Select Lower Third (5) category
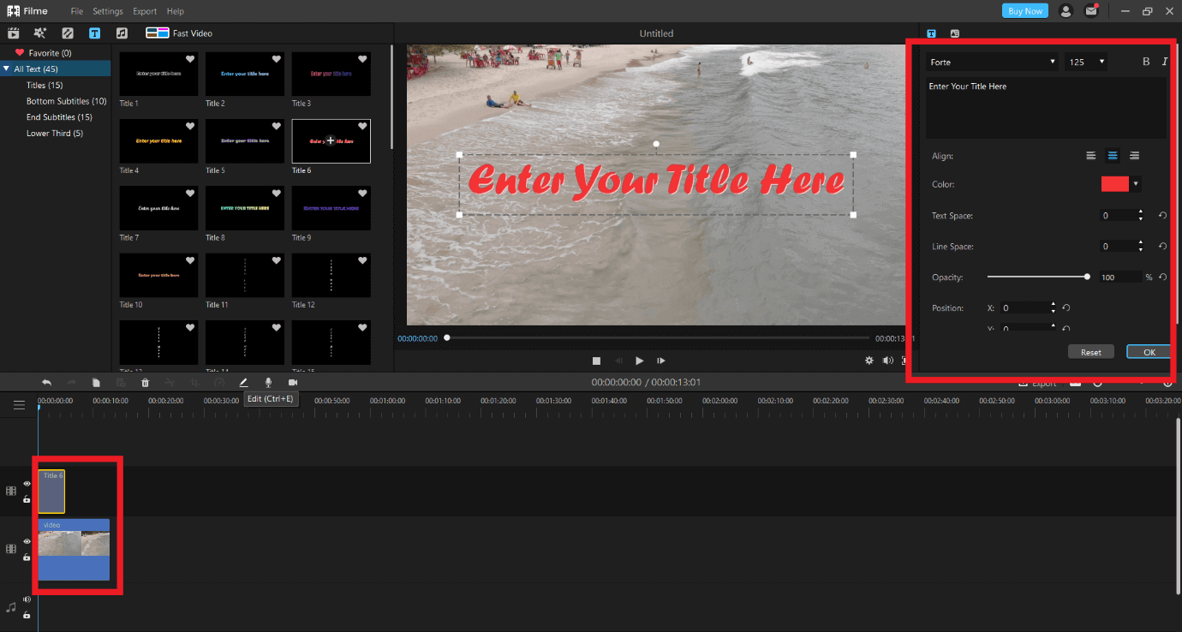 [x=55, y=133]
